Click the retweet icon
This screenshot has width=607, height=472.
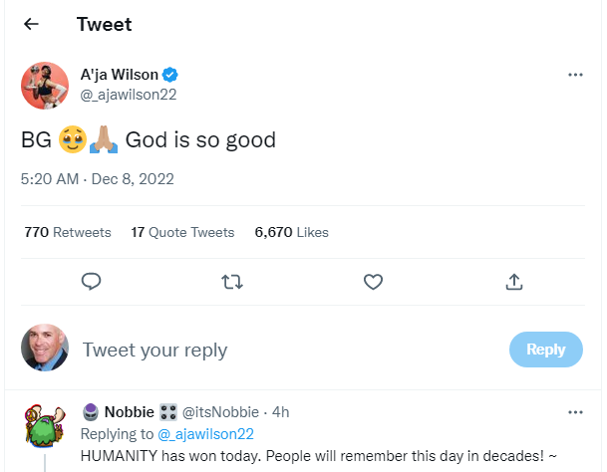point(231,282)
